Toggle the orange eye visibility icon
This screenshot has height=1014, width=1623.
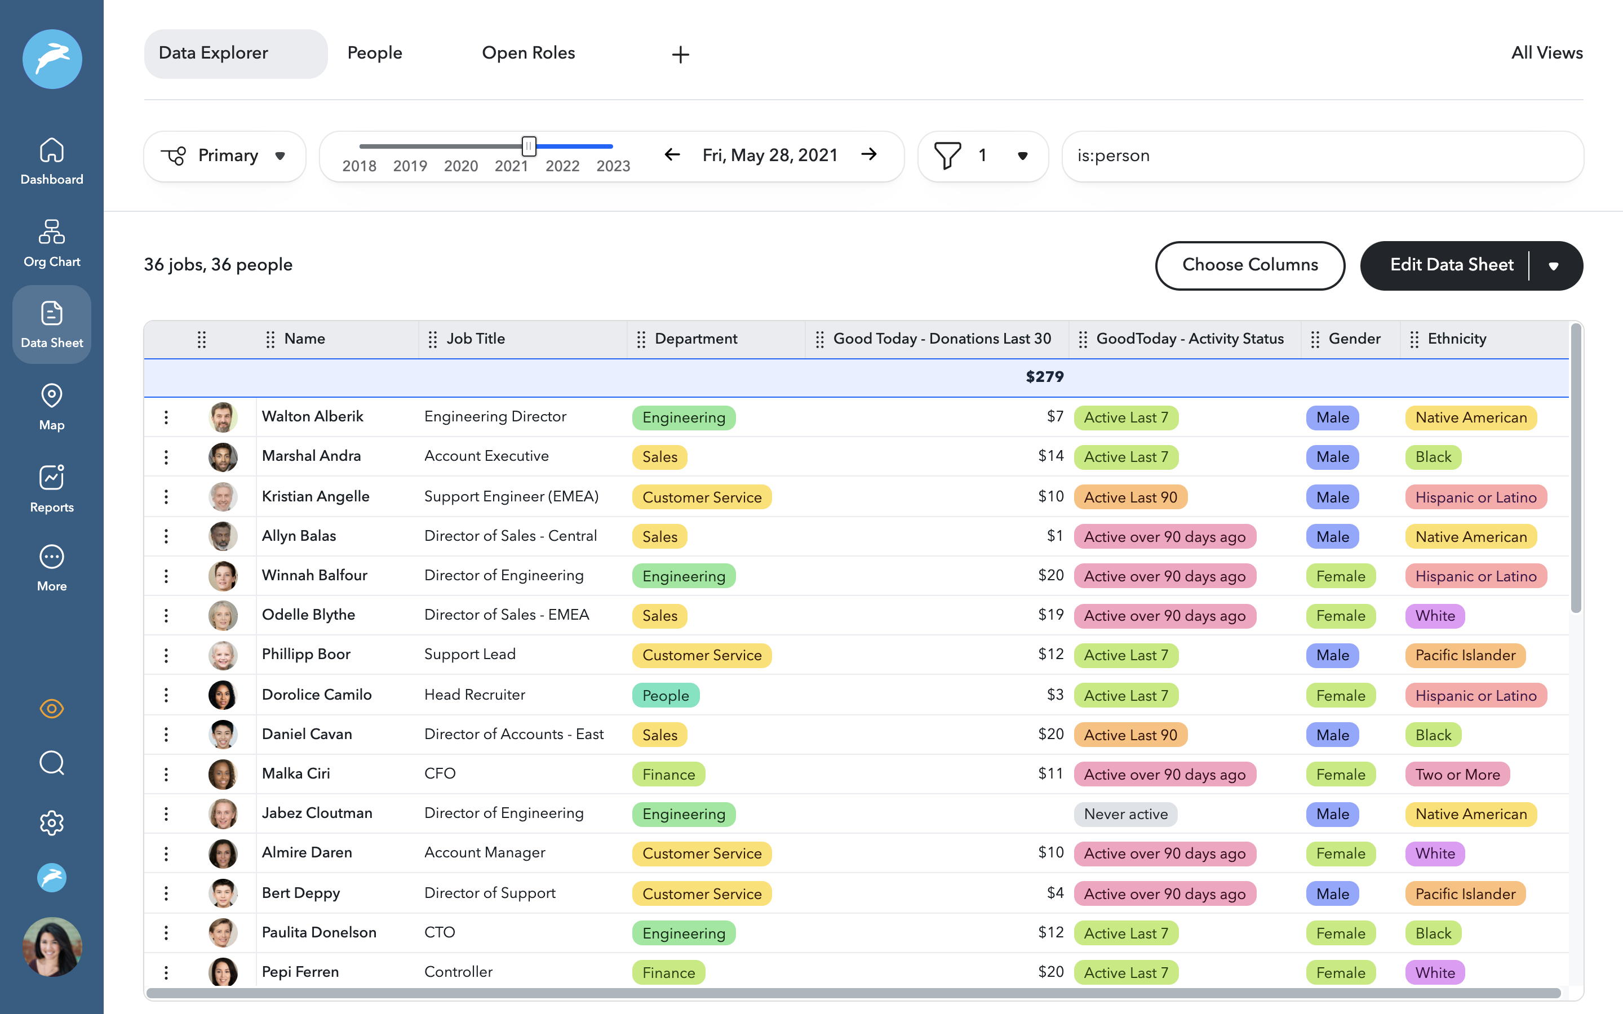click(52, 708)
